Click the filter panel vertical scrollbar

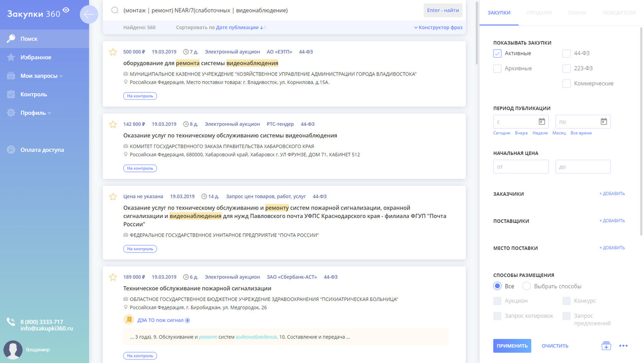pyautogui.click(x=641, y=130)
